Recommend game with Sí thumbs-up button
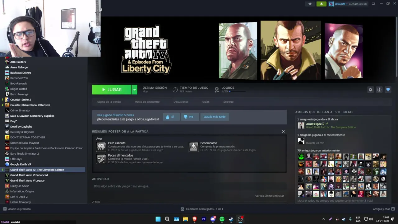 tap(171, 117)
